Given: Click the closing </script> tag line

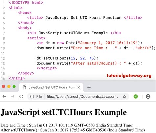Looking at the screenshot, I should tap(47, 68).
